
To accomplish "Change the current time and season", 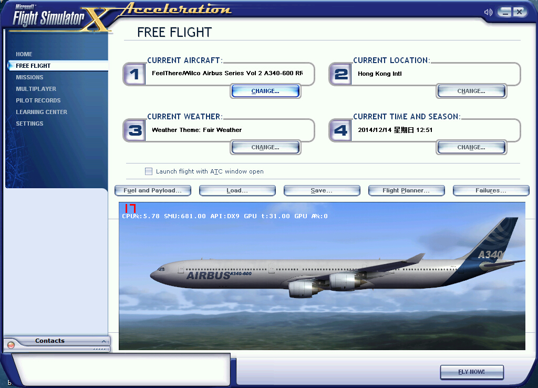I will pyautogui.click(x=471, y=148).
